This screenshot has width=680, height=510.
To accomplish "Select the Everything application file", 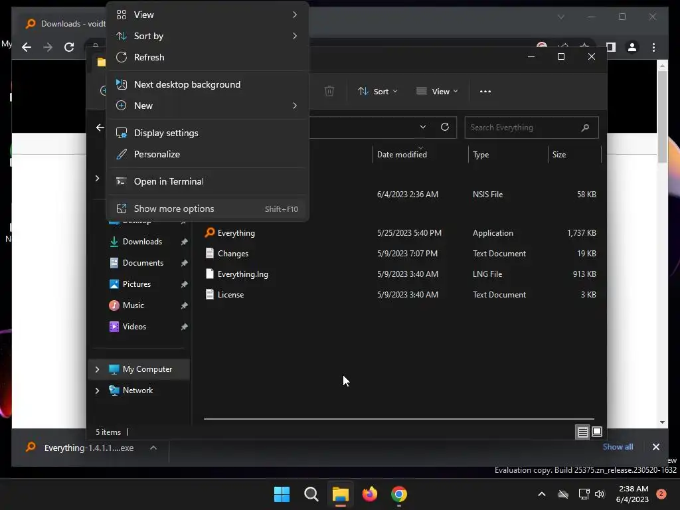I will tap(400, 233).
